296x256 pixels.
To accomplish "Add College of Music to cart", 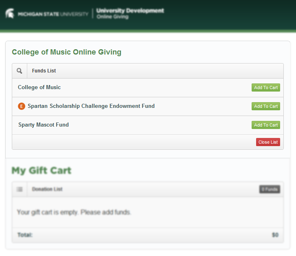I will click(x=265, y=88).
